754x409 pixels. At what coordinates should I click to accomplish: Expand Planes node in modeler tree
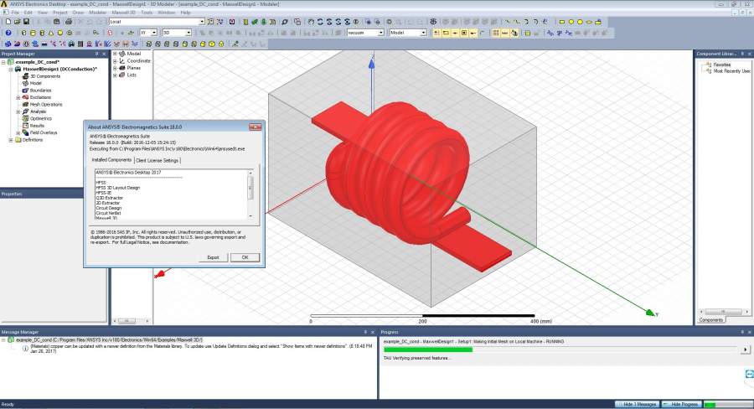(116, 69)
